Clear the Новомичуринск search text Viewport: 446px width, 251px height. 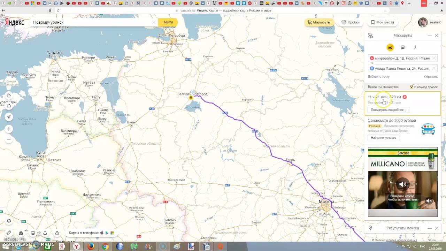154,22
